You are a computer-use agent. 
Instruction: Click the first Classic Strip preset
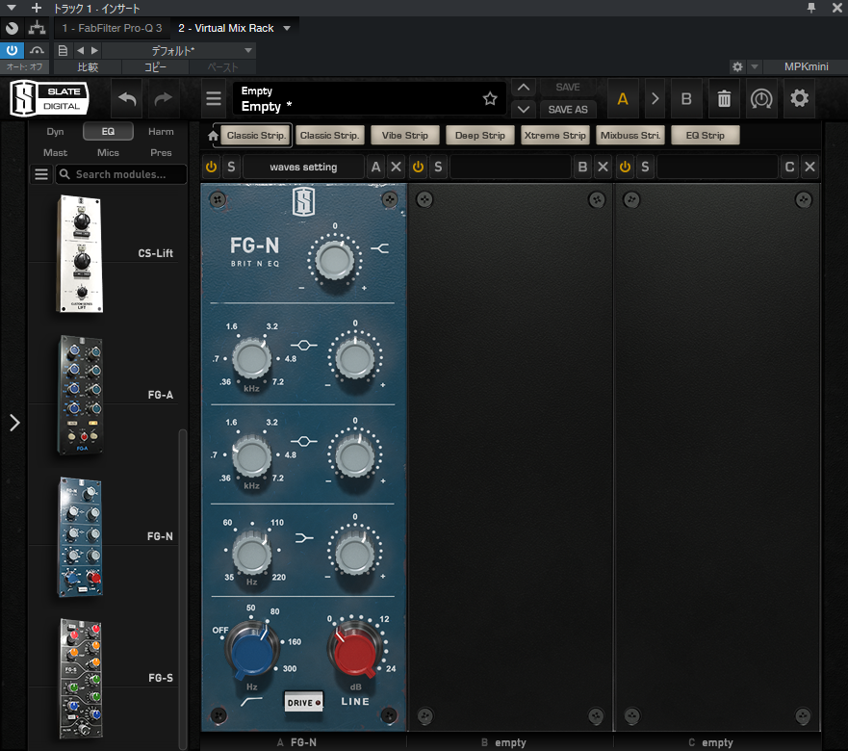tap(256, 135)
